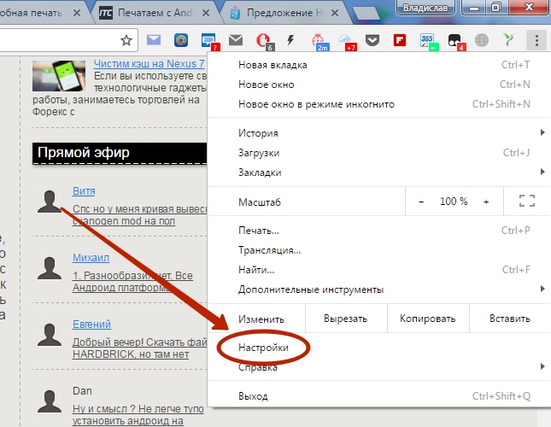Toggle full-screen mode icon in Масштаб row
This screenshot has width=551, height=427.
coord(527,201)
